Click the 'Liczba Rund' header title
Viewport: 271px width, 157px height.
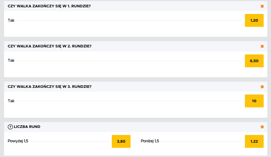pyautogui.click(x=28, y=127)
